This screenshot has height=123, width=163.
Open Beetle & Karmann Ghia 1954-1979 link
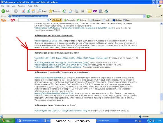[x=61, y=65]
